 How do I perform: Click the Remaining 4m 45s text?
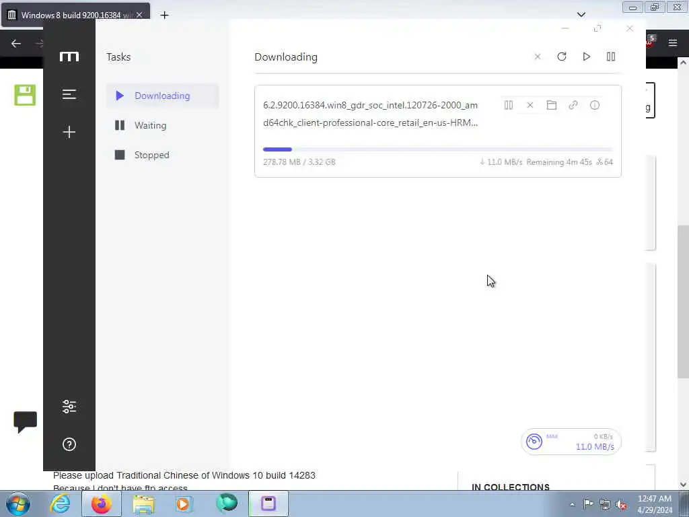click(x=559, y=162)
